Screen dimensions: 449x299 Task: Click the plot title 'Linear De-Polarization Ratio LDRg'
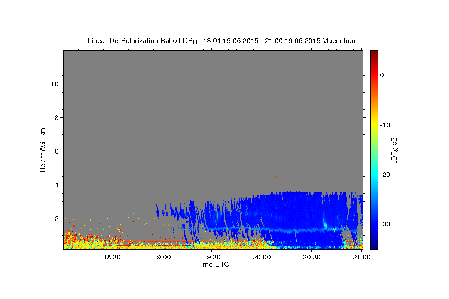point(142,41)
